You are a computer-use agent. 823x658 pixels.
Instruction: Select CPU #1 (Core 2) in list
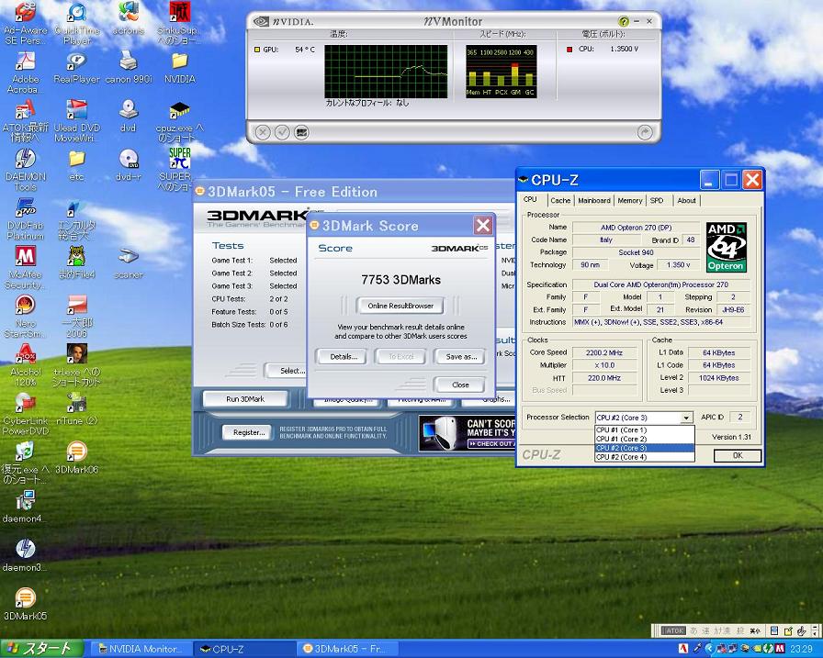(x=645, y=439)
